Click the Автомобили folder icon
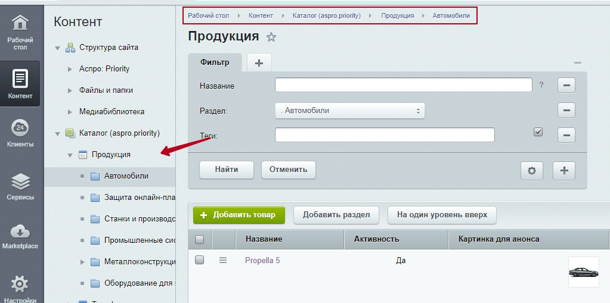The image size is (610, 303). pos(95,176)
